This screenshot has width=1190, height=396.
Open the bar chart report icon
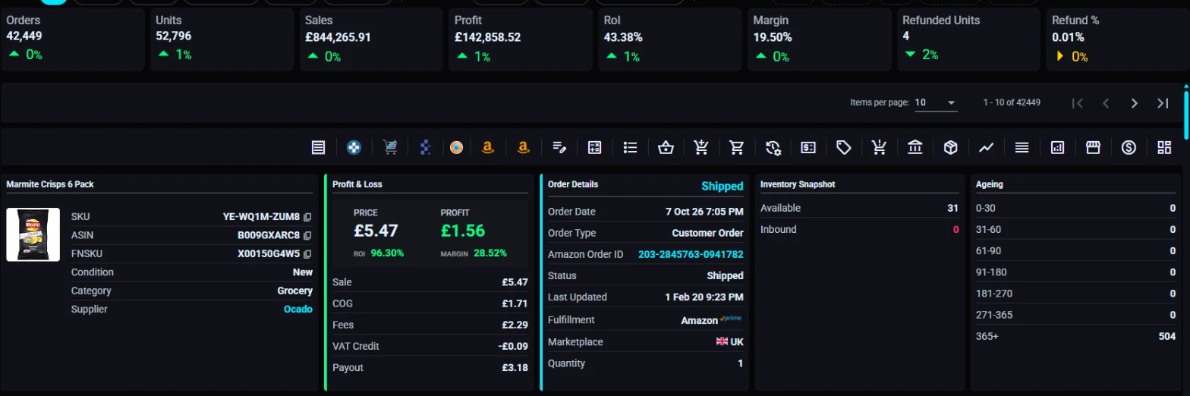point(1057,148)
